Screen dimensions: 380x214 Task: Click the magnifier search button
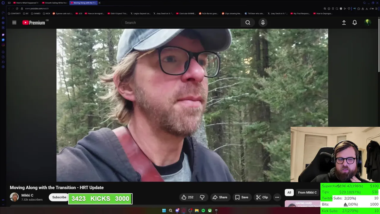click(248, 23)
